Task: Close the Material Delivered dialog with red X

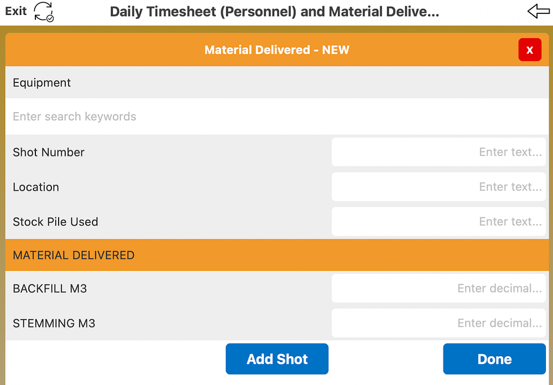Action: coord(529,50)
